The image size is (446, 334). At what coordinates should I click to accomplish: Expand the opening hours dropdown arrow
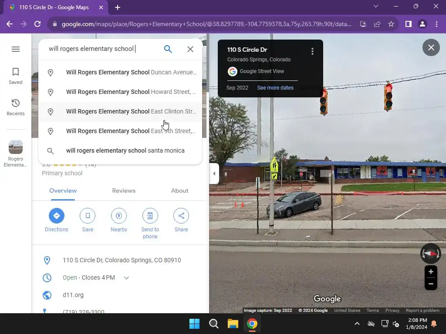tap(126, 278)
